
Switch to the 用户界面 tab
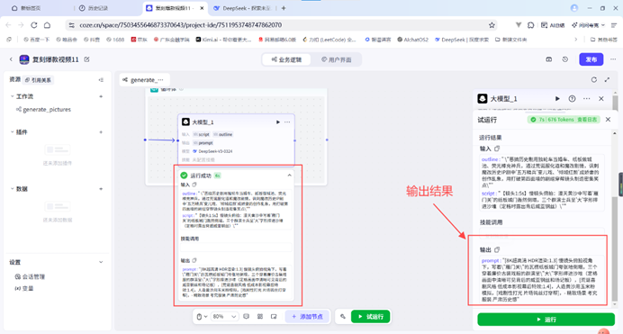tap(336, 59)
